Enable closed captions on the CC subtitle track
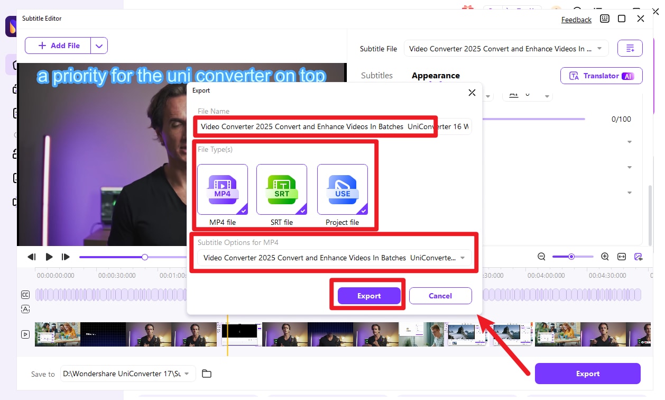The height and width of the screenshot is (400, 665). 25,294
